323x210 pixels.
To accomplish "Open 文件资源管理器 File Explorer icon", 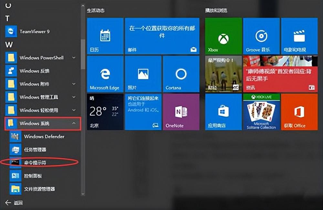I will 16,189.
